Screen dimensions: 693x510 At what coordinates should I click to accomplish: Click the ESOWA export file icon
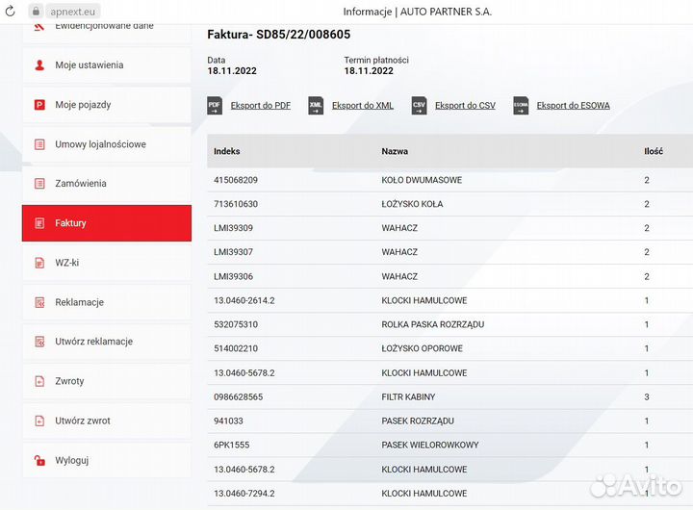[521, 106]
